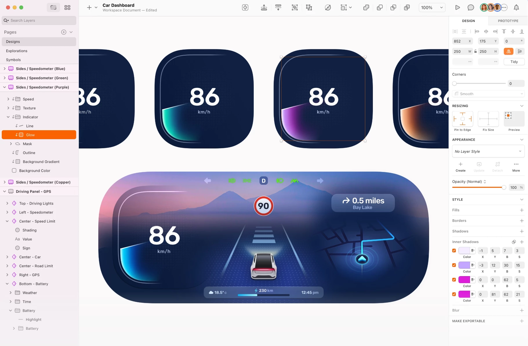Collapse the Resizing section
Viewport: 528px width, 346px height.
[x=522, y=106]
